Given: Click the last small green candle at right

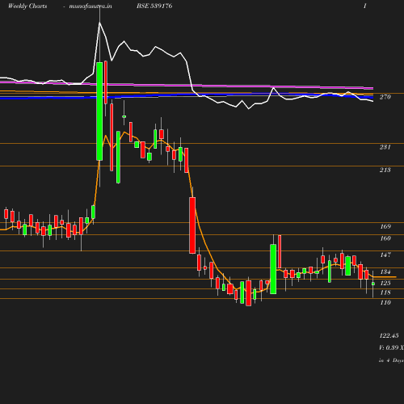Looking at the screenshot, I should click(373, 284).
